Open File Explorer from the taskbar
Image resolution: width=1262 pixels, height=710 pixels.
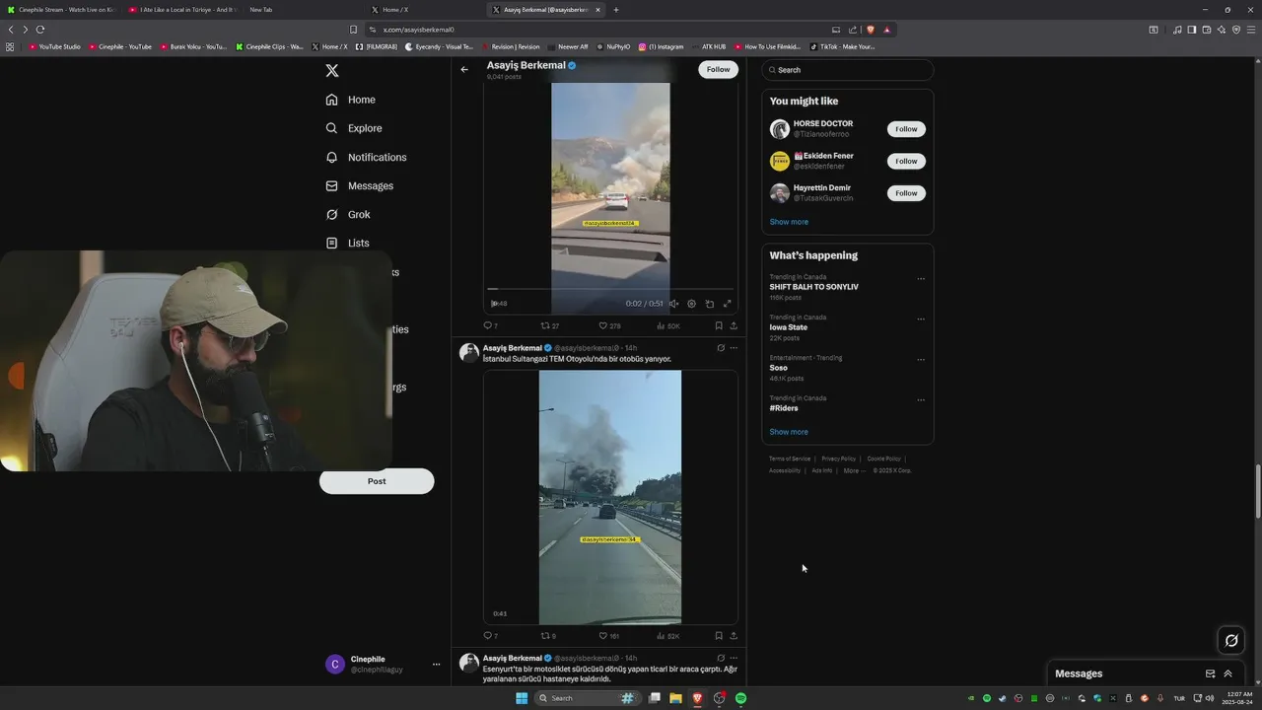(675, 698)
